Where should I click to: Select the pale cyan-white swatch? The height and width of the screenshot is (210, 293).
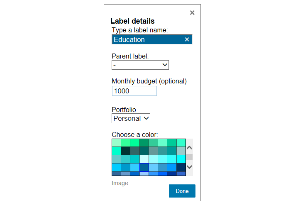144,159
